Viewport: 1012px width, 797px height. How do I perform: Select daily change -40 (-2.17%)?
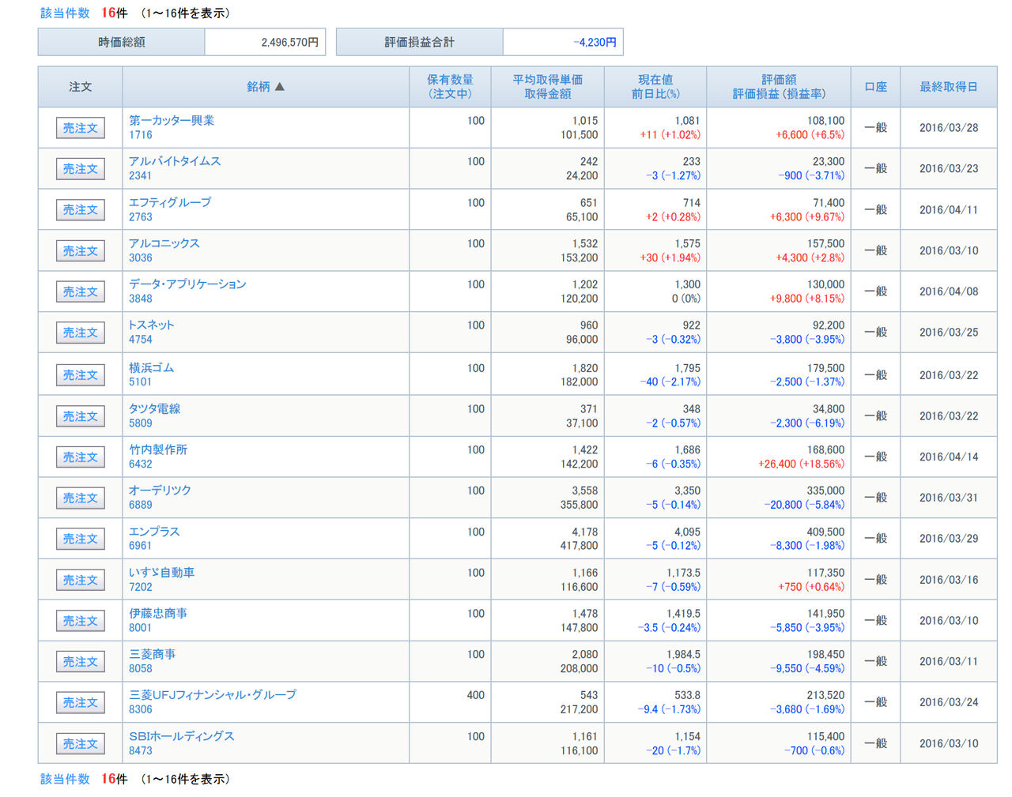pyautogui.click(x=670, y=382)
